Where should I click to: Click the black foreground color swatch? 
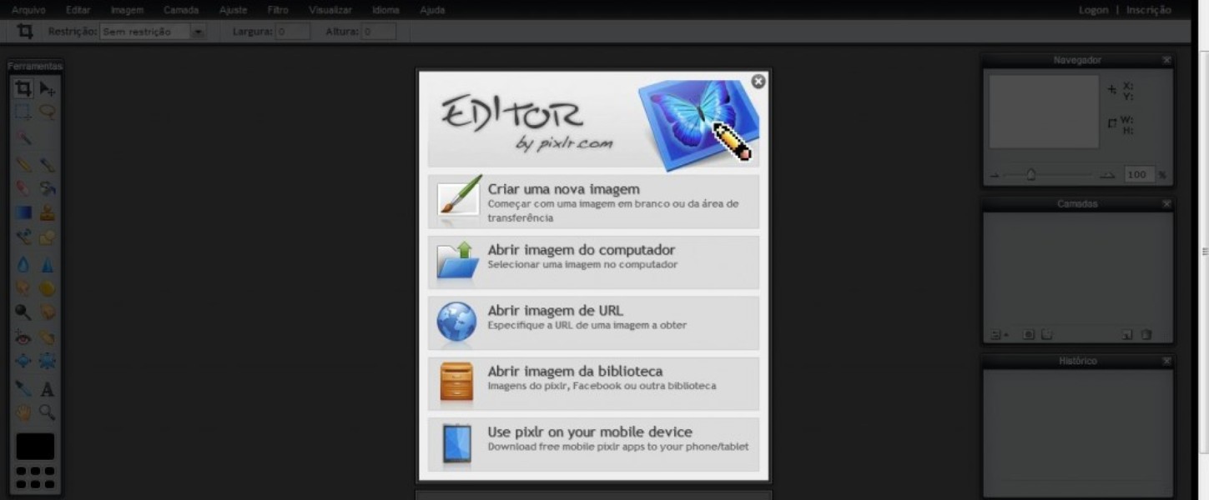(35, 447)
